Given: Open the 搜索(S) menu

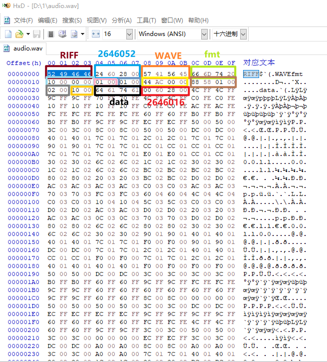Looking at the screenshot, I should click(72, 20).
